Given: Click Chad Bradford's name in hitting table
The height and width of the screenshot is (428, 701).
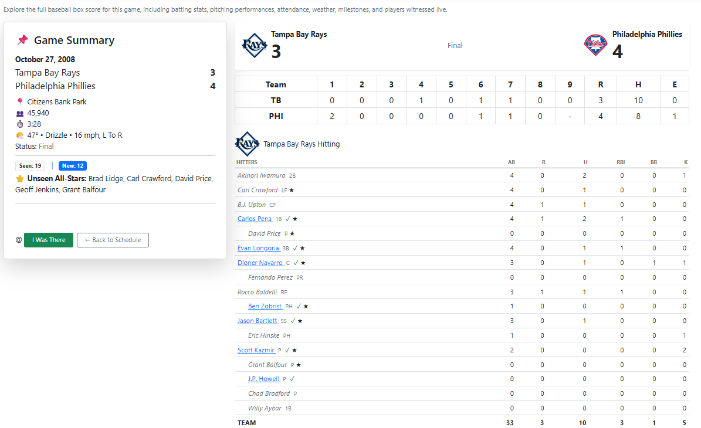Looking at the screenshot, I should [269, 393].
